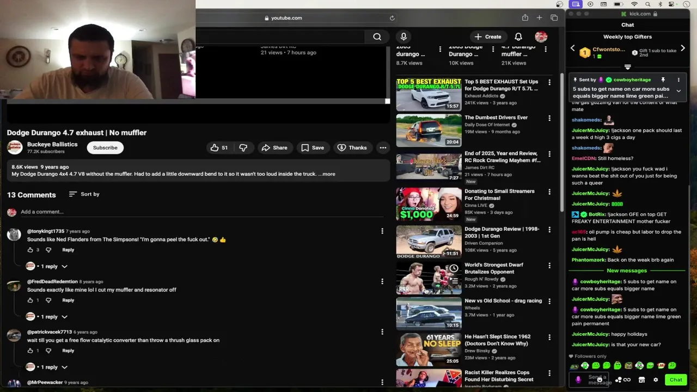This screenshot has width=697, height=392.
Task: Click the Thanks button
Action: pos(352,148)
